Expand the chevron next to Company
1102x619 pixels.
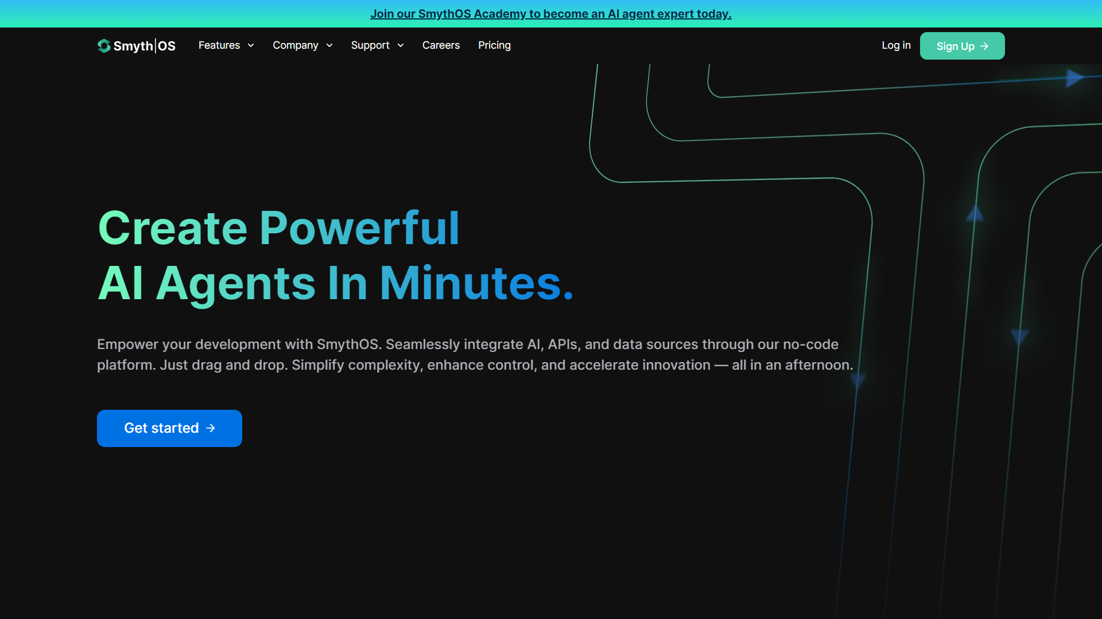pos(329,45)
